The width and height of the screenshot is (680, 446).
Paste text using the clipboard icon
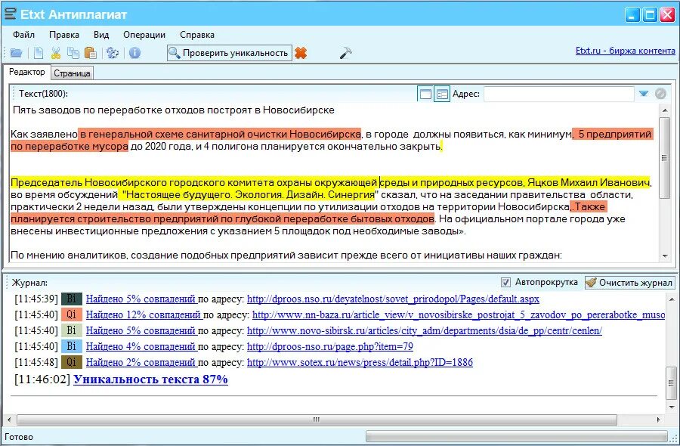point(90,53)
